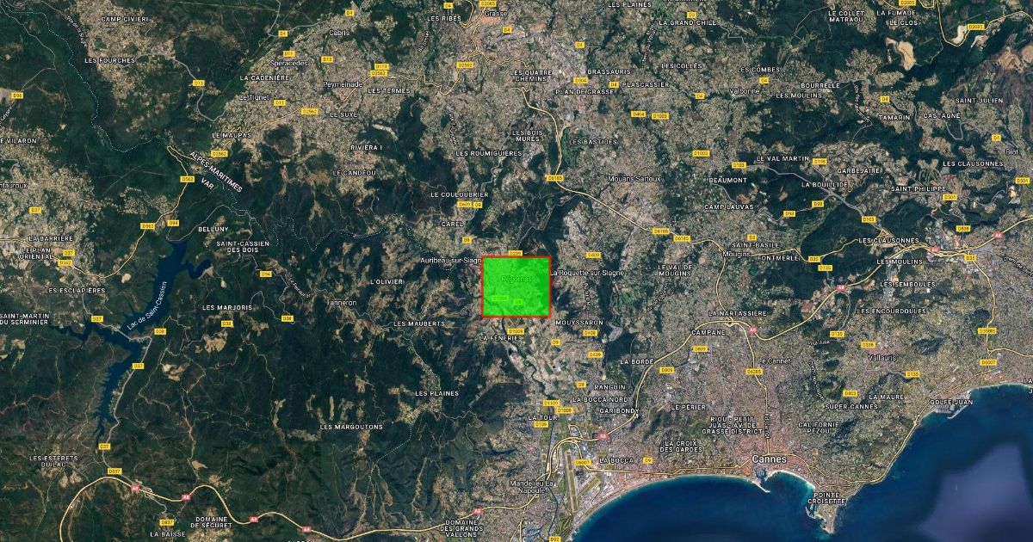
Task: Click the LES ESCLAPIÈRES label
Action: pos(76,291)
